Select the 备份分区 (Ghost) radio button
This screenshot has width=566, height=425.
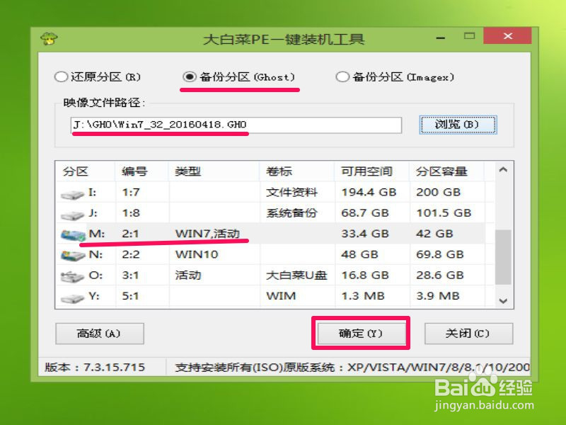239,77
